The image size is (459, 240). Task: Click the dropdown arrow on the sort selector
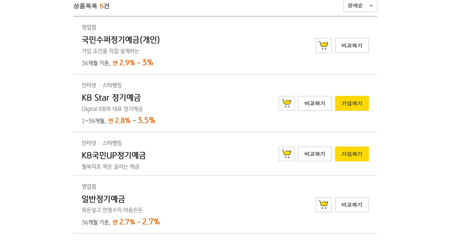click(x=371, y=6)
